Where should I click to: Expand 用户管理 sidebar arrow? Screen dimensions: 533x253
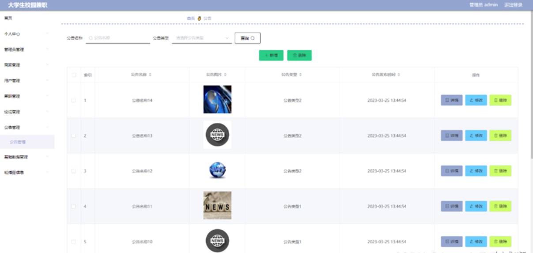[47, 80]
